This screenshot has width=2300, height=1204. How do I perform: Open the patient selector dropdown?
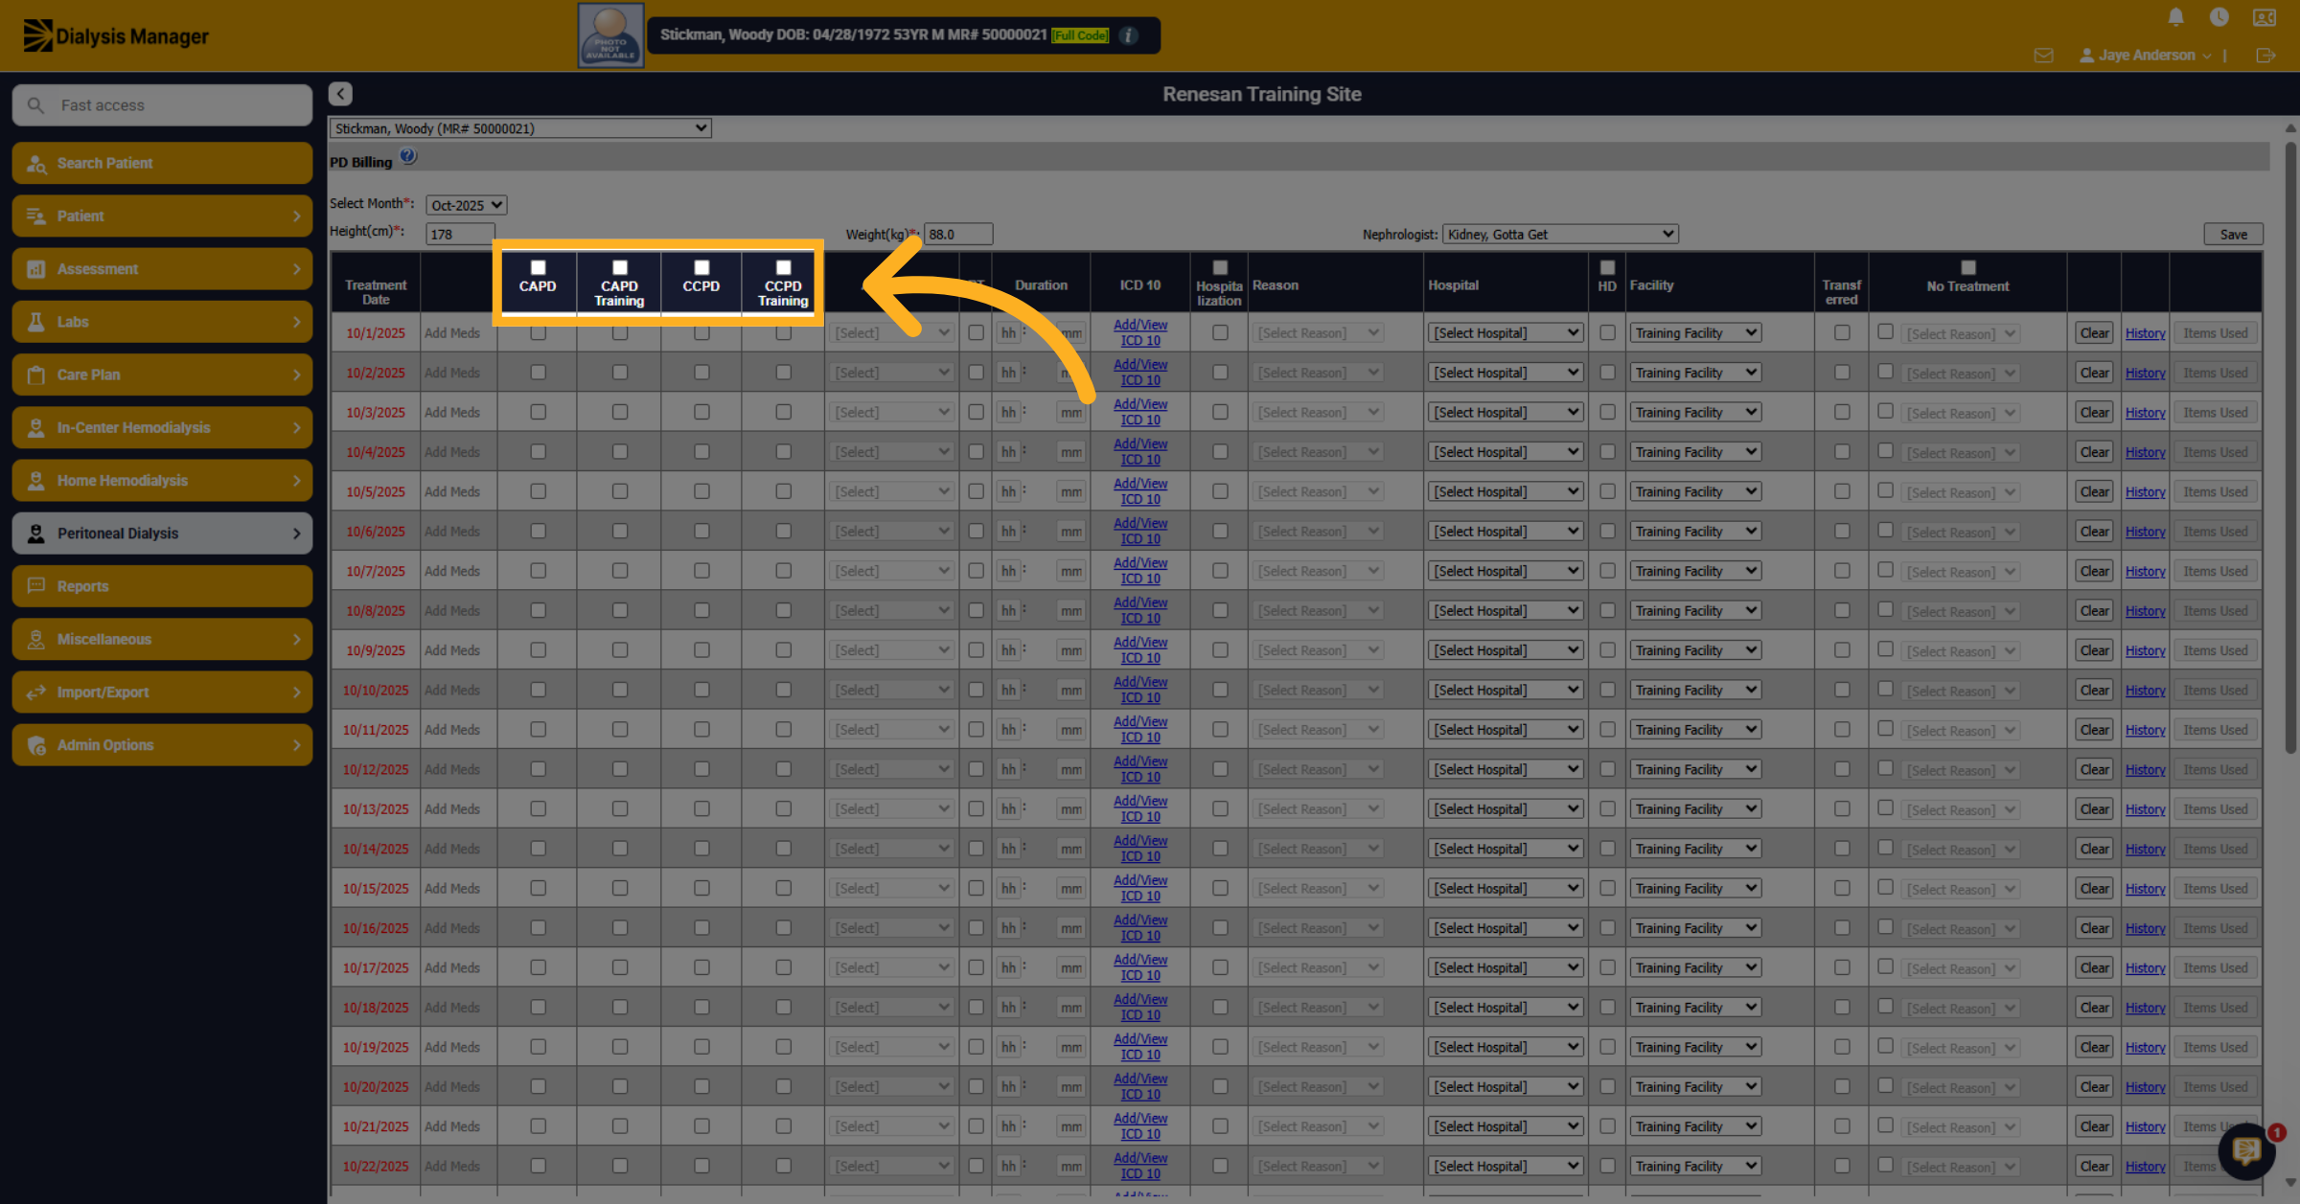(520, 128)
